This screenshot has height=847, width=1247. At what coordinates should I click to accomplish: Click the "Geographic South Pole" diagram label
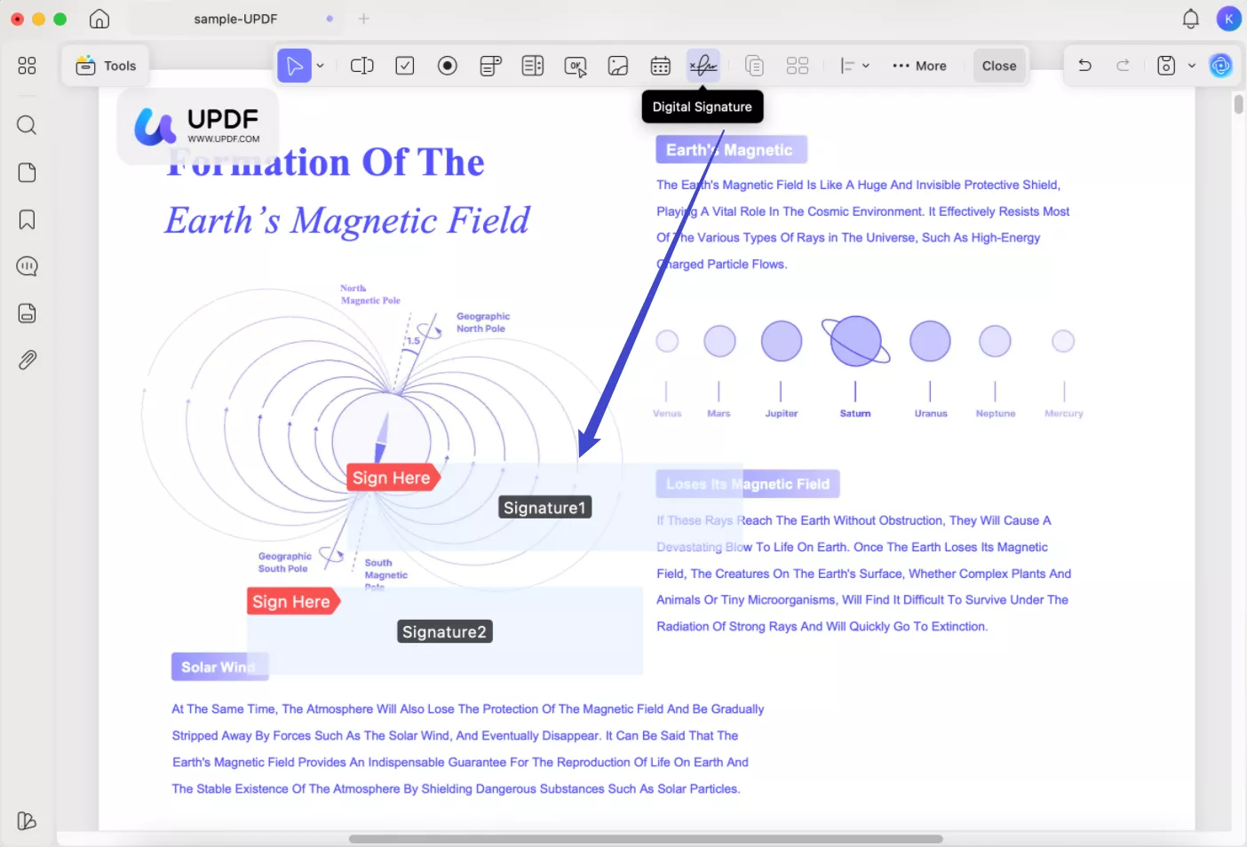(284, 563)
